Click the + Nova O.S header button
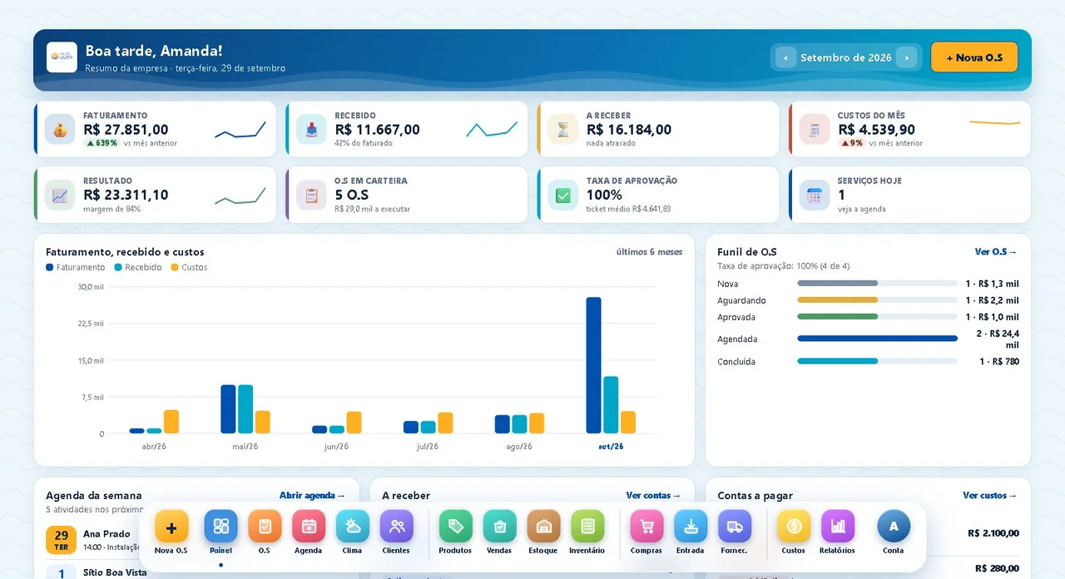The width and height of the screenshot is (1065, 579). pos(974,57)
